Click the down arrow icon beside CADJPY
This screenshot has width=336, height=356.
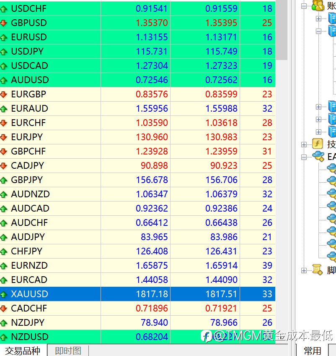click(x=3, y=166)
